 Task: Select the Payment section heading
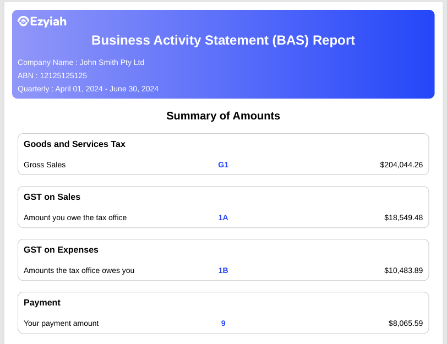pyautogui.click(x=42, y=303)
